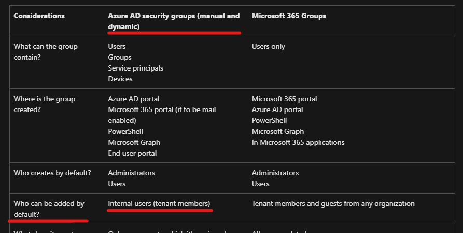Viewport: 463px width, 233px height.
Task: Click 'Microsoft 365 portal' in Microsoft 365 Groups column
Action: 284,99
